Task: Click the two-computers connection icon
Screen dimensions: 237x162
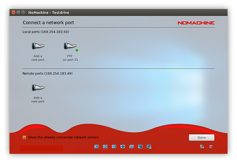Action: click(202, 147)
